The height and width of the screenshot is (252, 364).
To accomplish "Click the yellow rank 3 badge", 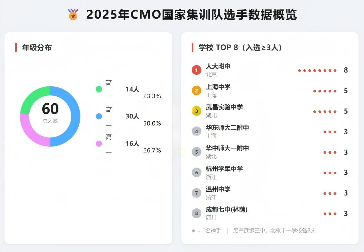I will pyautogui.click(x=197, y=111).
